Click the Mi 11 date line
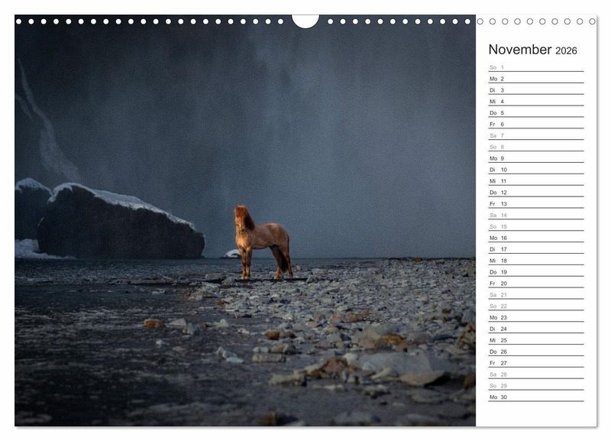 pos(535,181)
